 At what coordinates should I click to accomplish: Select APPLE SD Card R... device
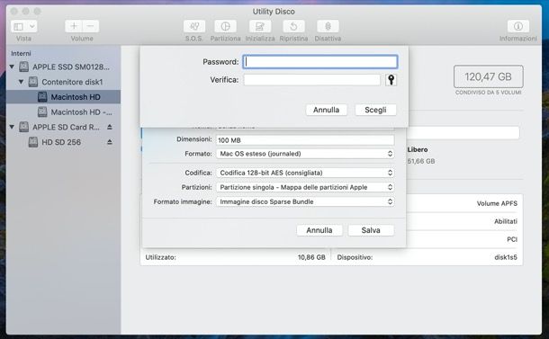(66, 127)
